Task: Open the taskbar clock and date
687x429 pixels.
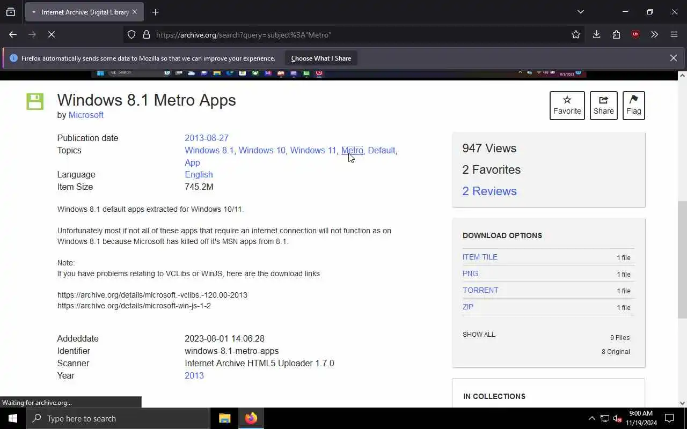Action: point(641,418)
